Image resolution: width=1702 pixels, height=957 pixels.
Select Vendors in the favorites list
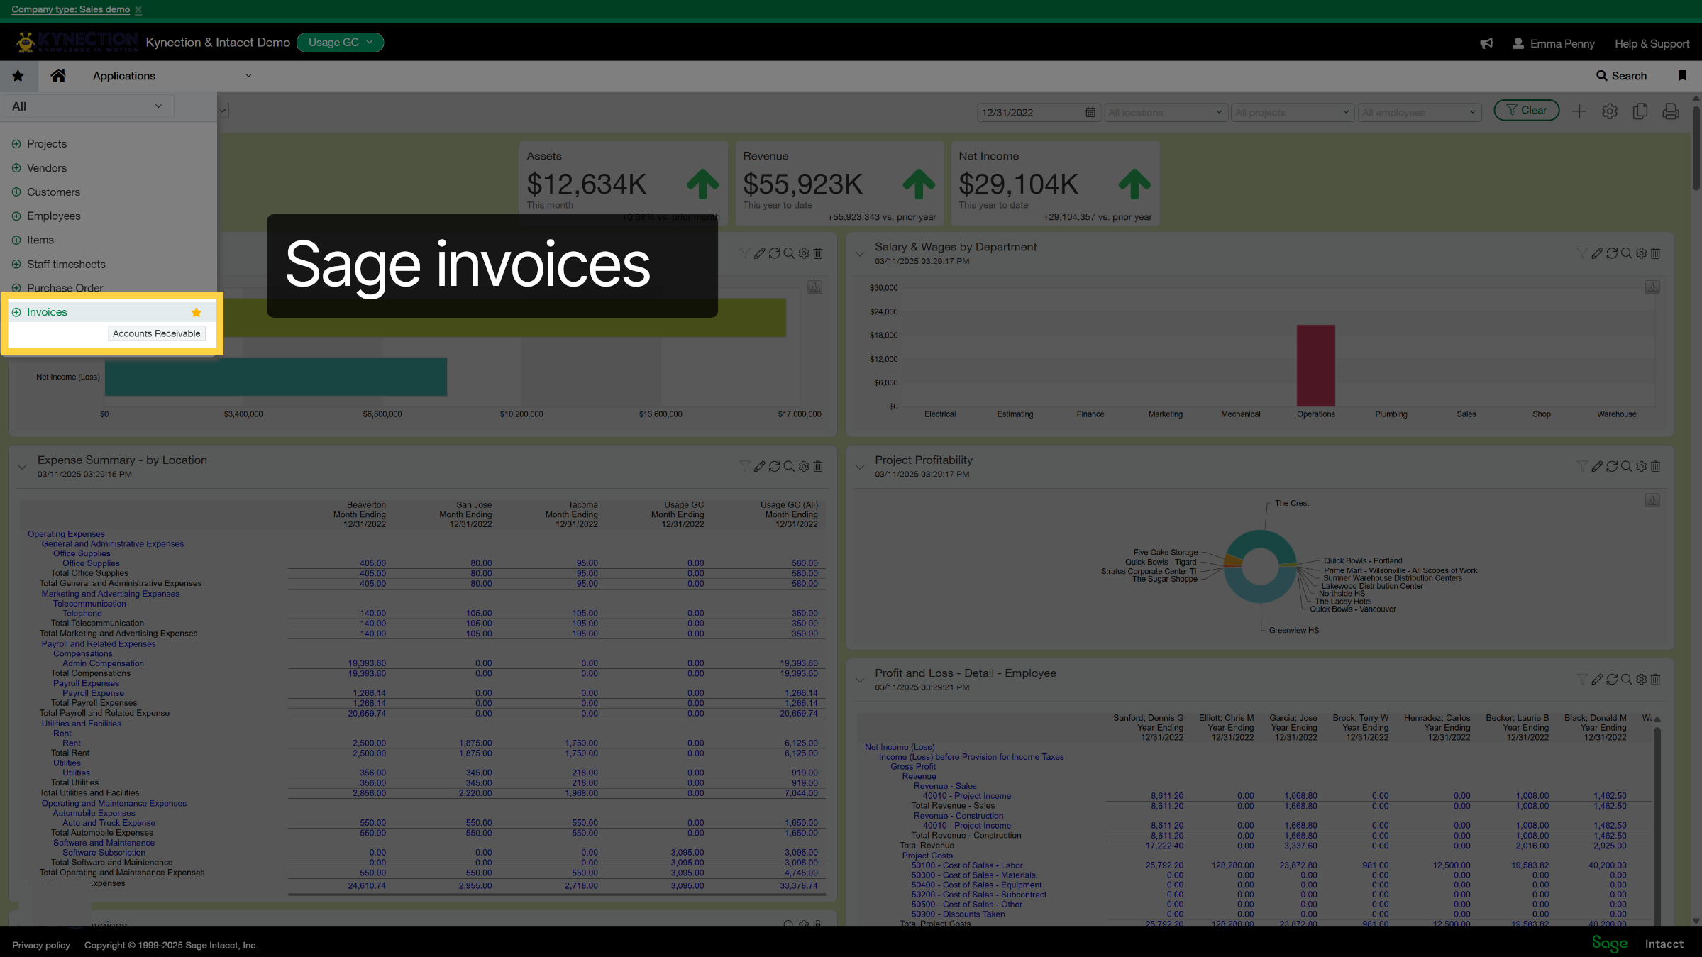(47, 168)
